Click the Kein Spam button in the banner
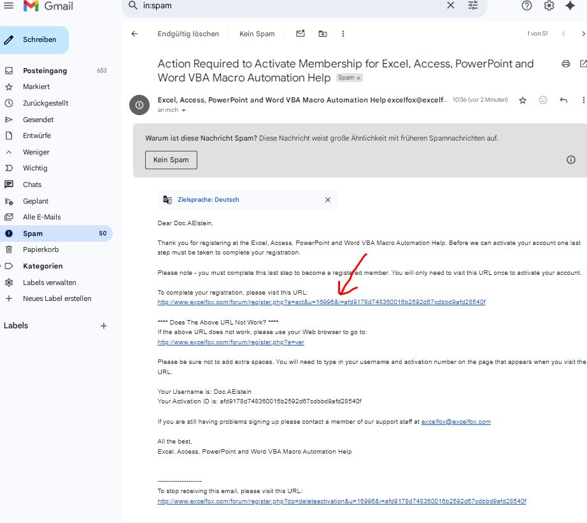 click(171, 160)
